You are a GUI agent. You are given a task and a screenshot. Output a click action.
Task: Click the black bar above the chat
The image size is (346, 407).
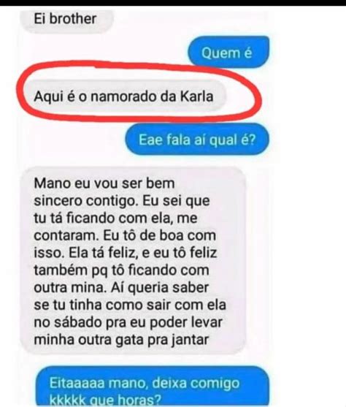[x=173, y=3]
